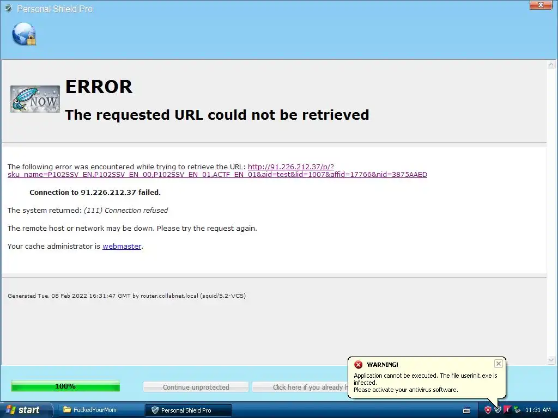
Task: Click the 'Click here if you already' button
Action: pyautogui.click(x=300, y=387)
